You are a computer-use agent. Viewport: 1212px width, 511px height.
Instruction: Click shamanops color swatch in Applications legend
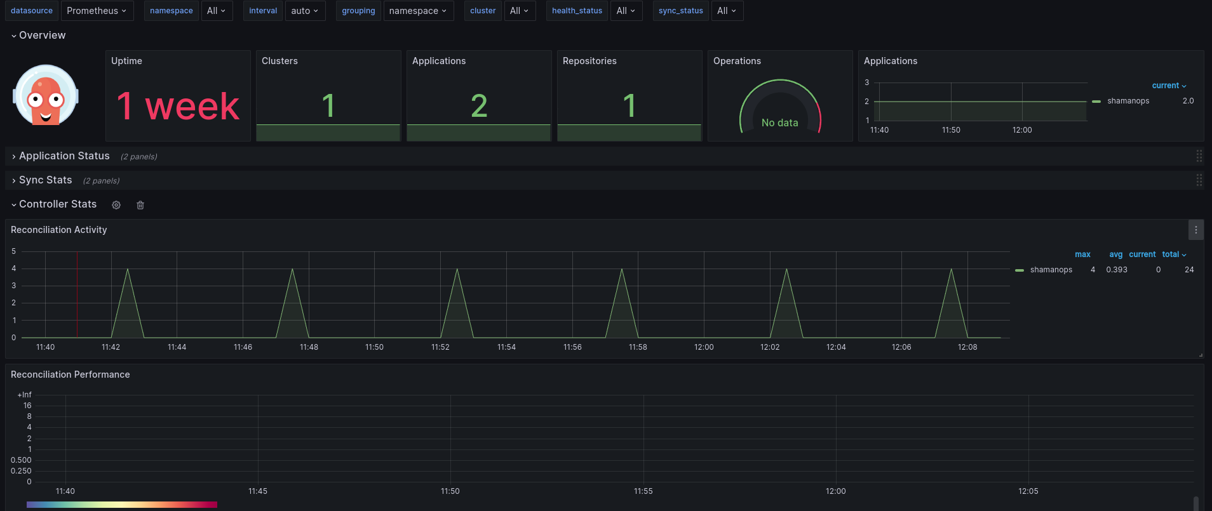[x=1096, y=102]
